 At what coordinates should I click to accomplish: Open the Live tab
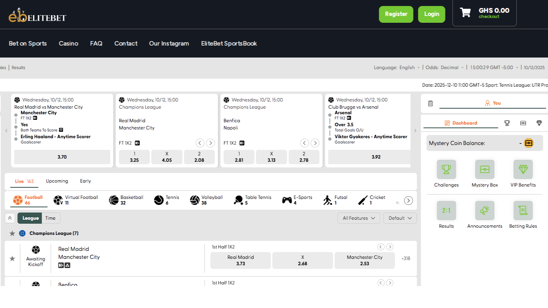[x=24, y=181]
